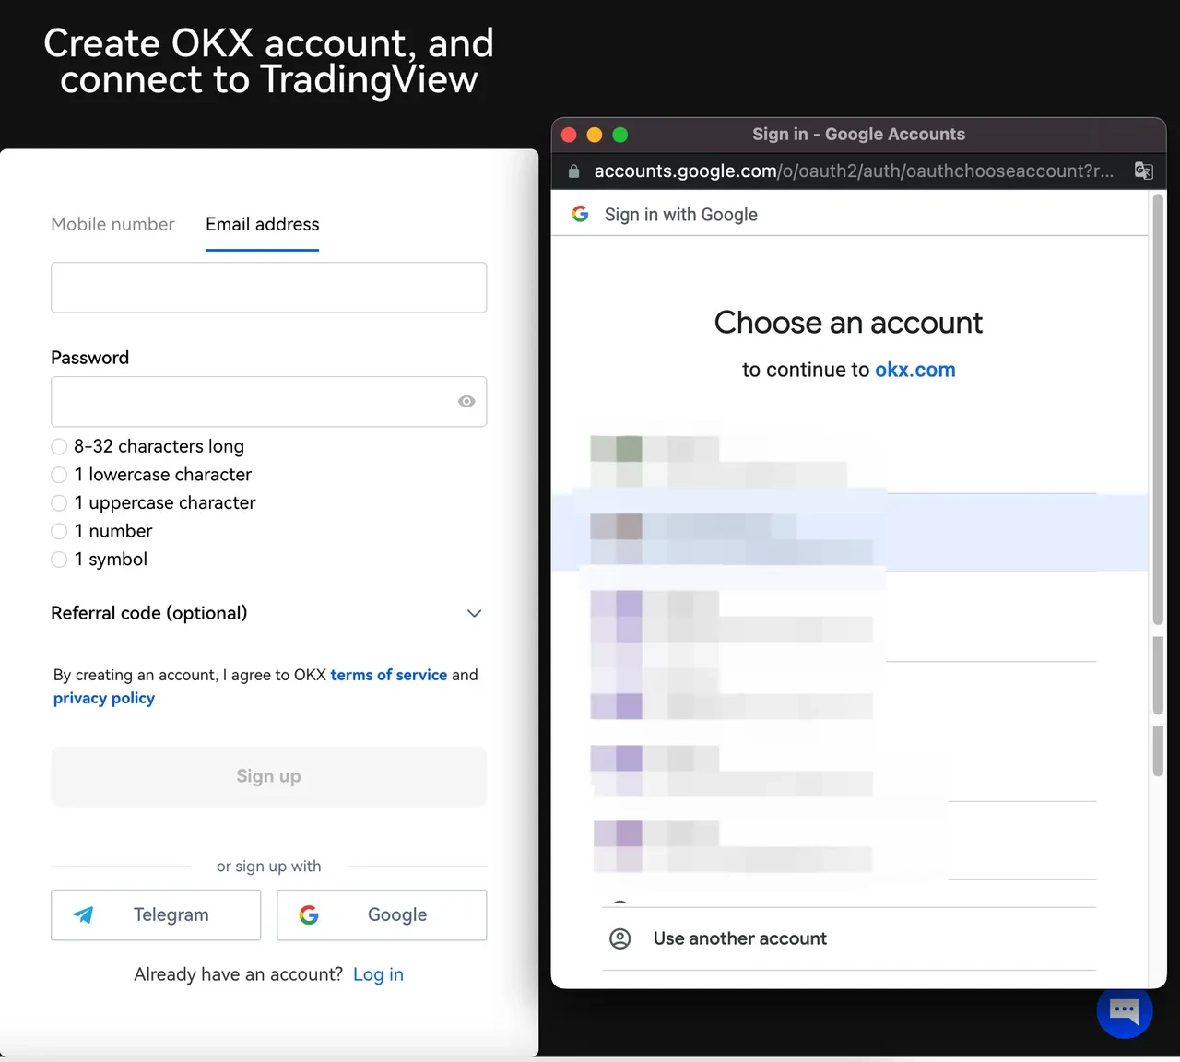Click the Google logo beside Sign in with Google
This screenshot has width=1180, height=1062.
[580, 214]
